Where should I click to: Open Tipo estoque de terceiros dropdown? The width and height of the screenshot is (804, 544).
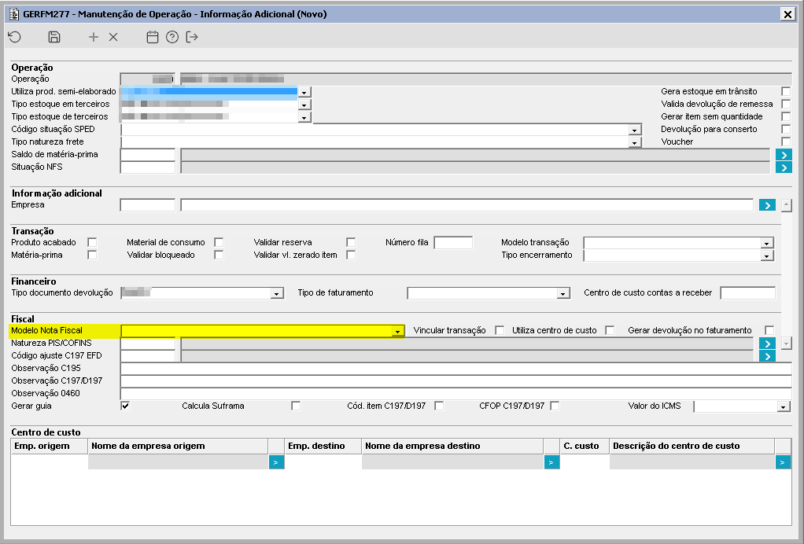coord(304,117)
